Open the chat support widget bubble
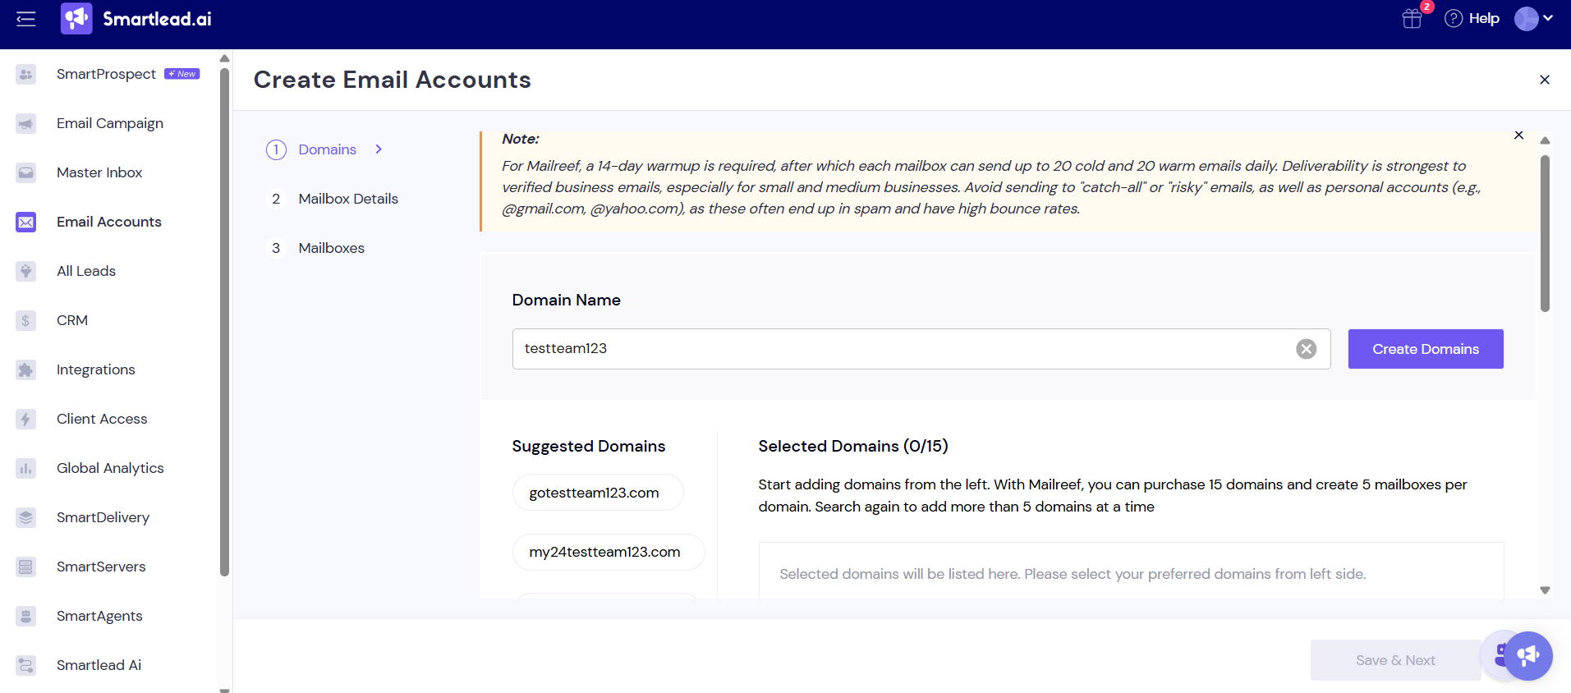The height and width of the screenshot is (693, 1571). click(1527, 655)
